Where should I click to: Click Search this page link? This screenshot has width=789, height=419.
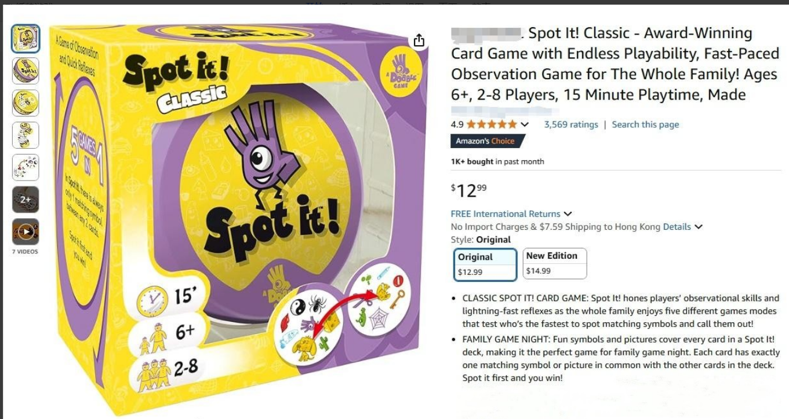click(x=645, y=124)
